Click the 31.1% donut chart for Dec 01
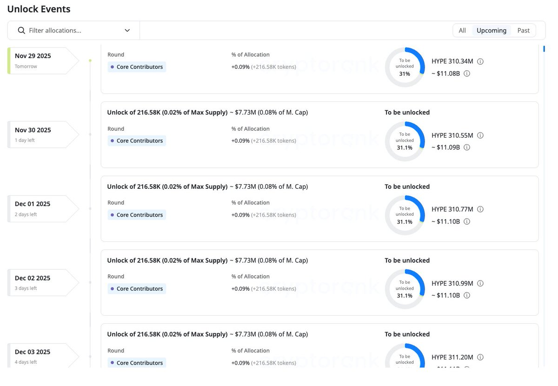This screenshot has height=386, width=558. (x=405, y=215)
